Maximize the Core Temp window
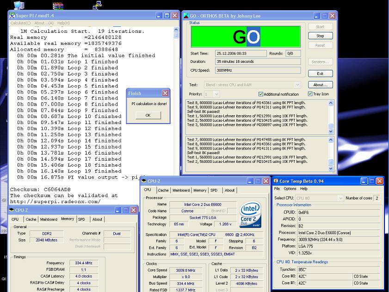 372,181
